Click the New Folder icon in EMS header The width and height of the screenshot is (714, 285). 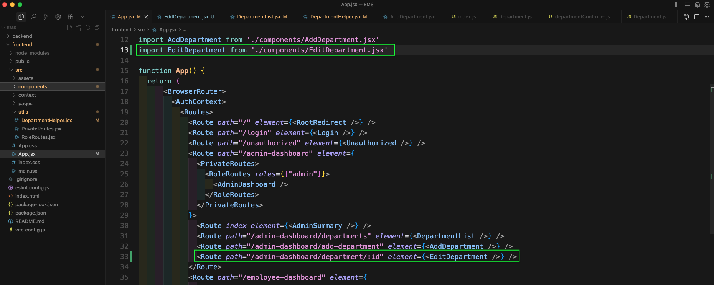79,28
